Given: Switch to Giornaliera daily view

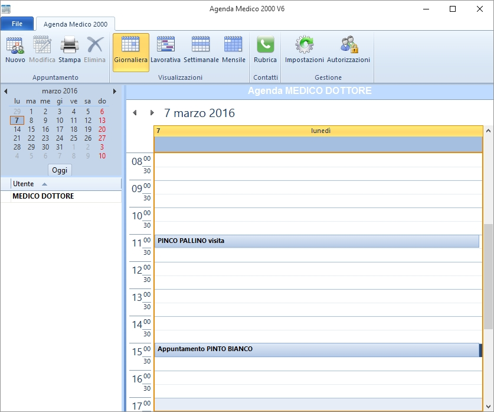Looking at the screenshot, I should [x=131, y=53].
